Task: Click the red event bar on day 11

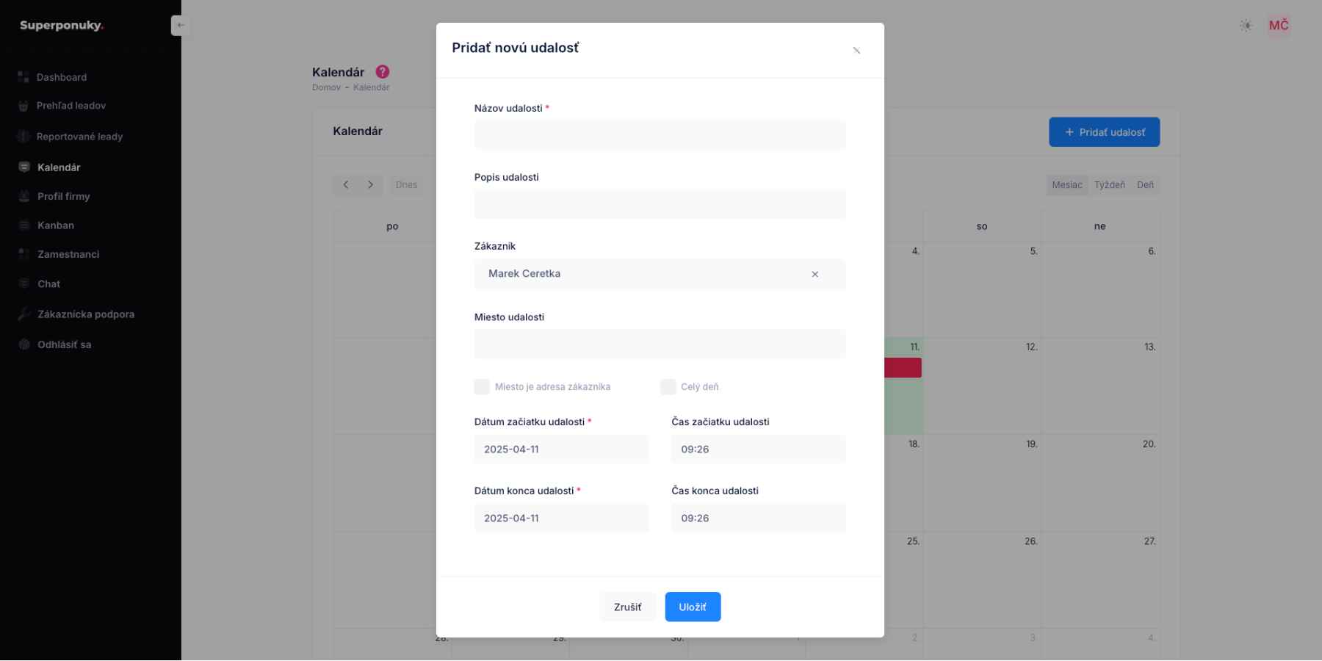Action: pyautogui.click(x=903, y=368)
